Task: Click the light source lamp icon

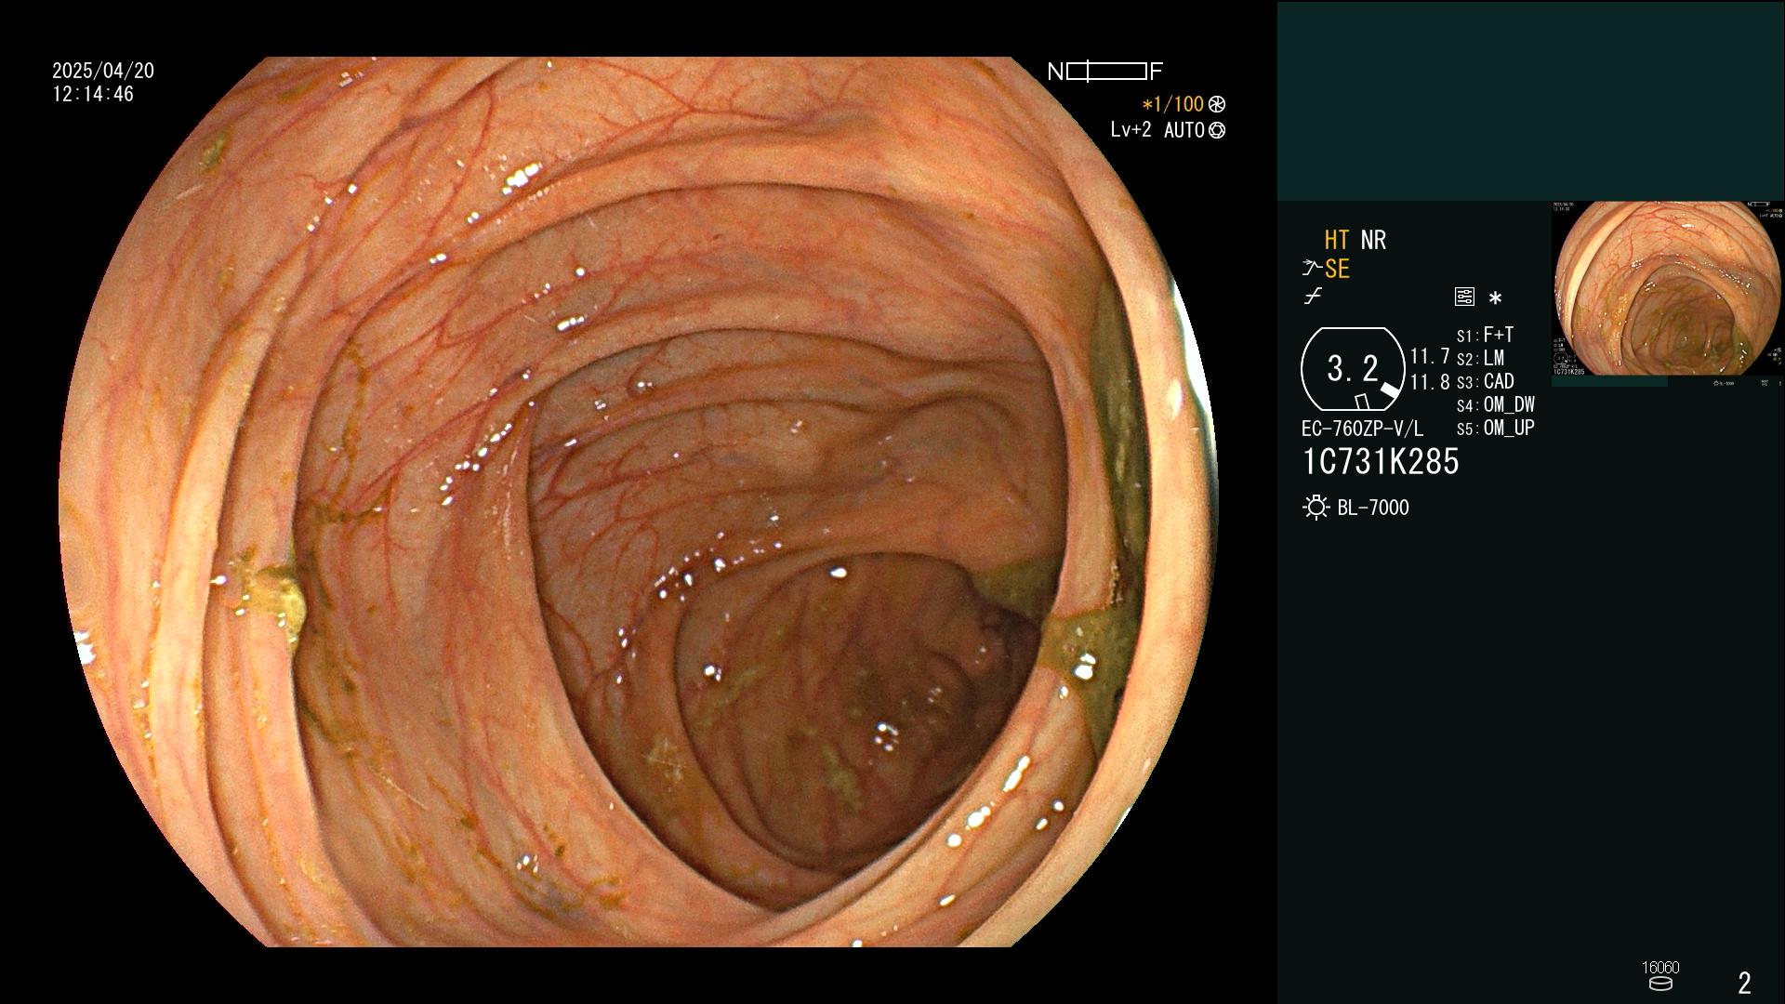Action: pos(1316,508)
